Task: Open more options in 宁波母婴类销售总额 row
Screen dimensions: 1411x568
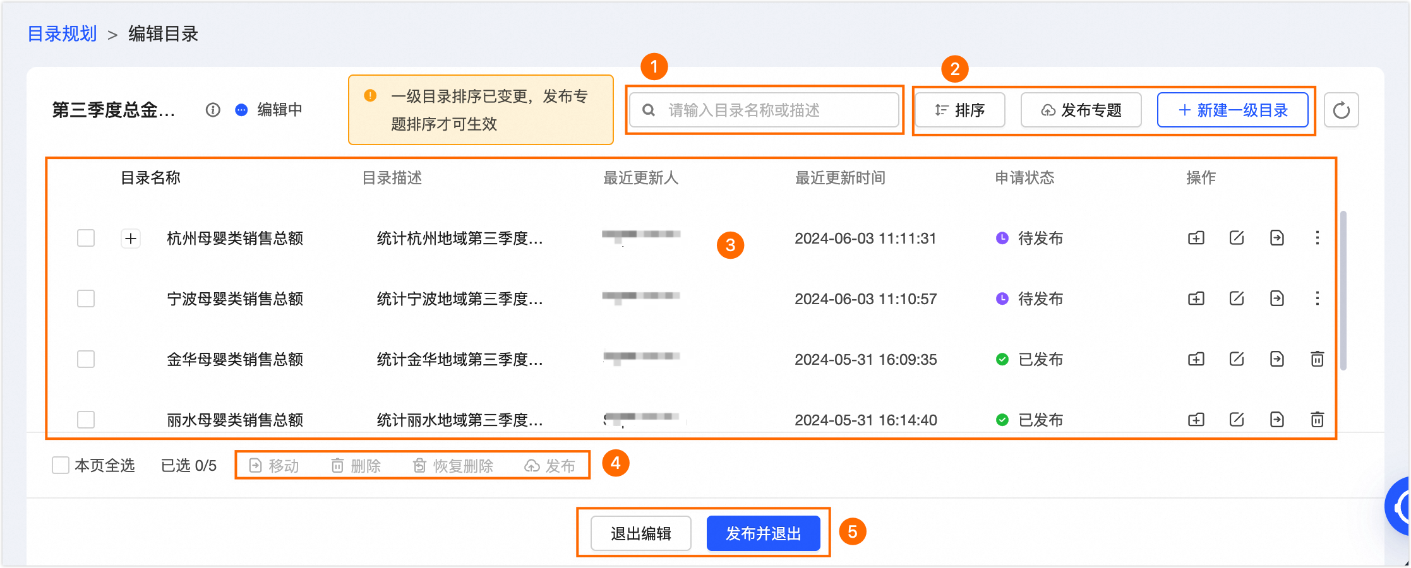Action: pos(1318,299)
